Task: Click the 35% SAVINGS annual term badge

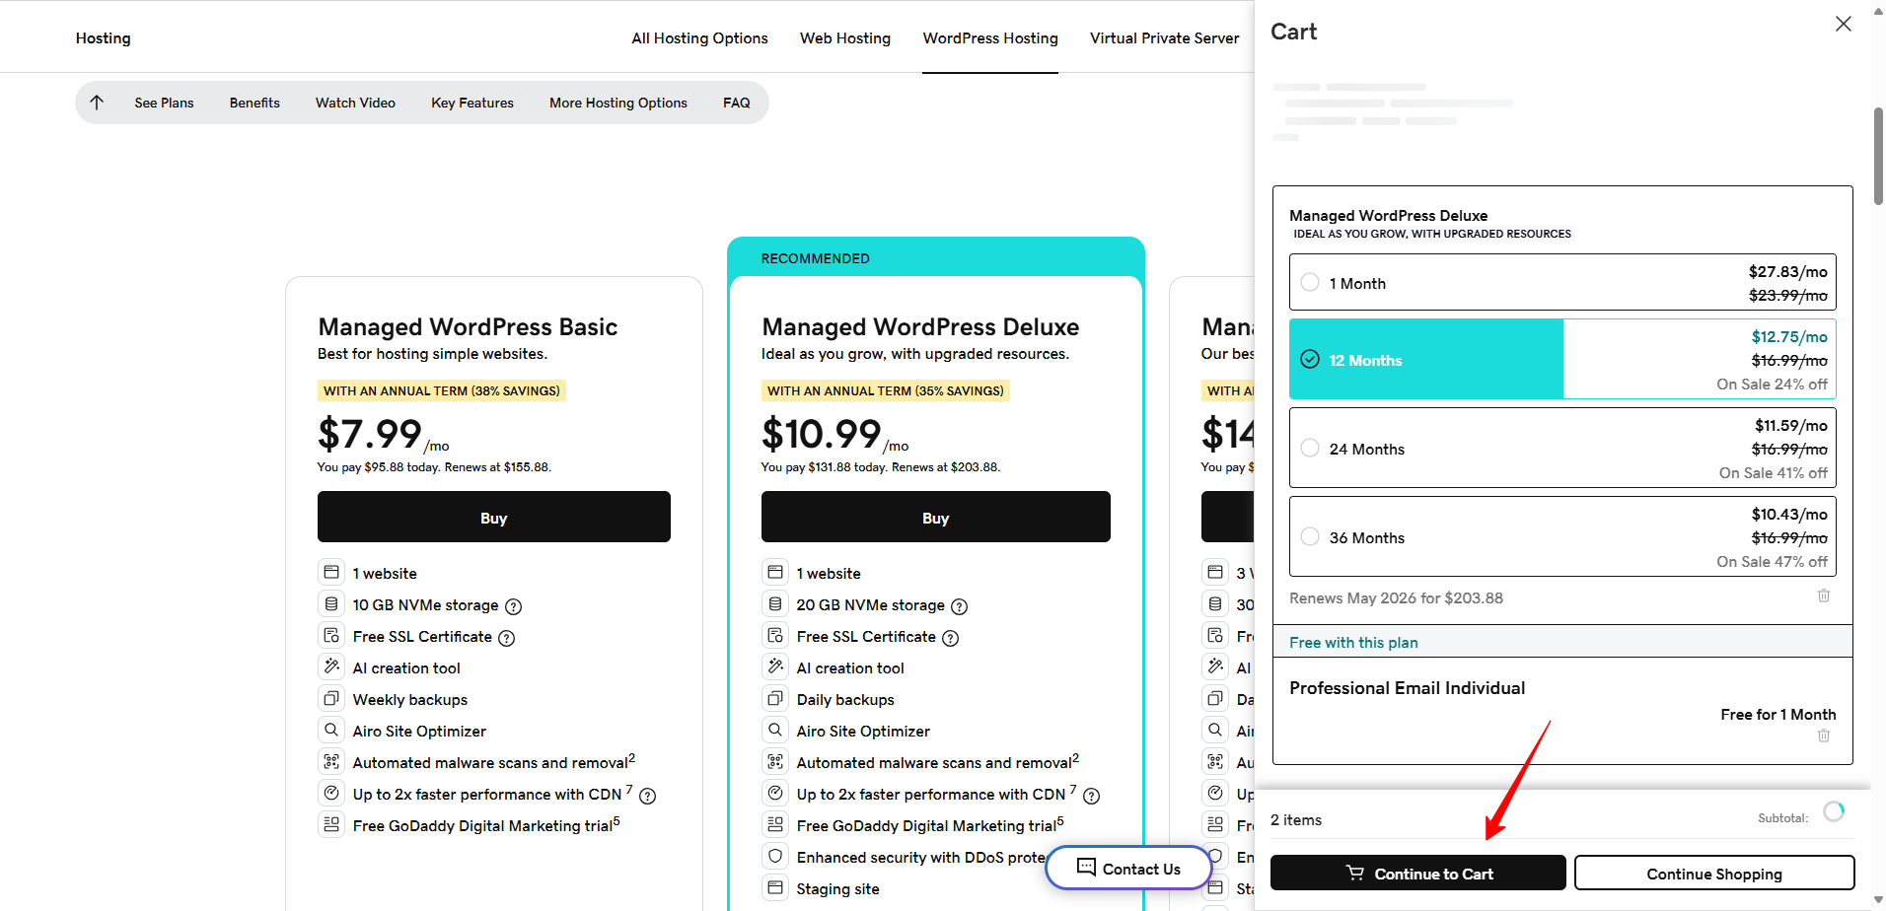Action: [x=886, y=390]
